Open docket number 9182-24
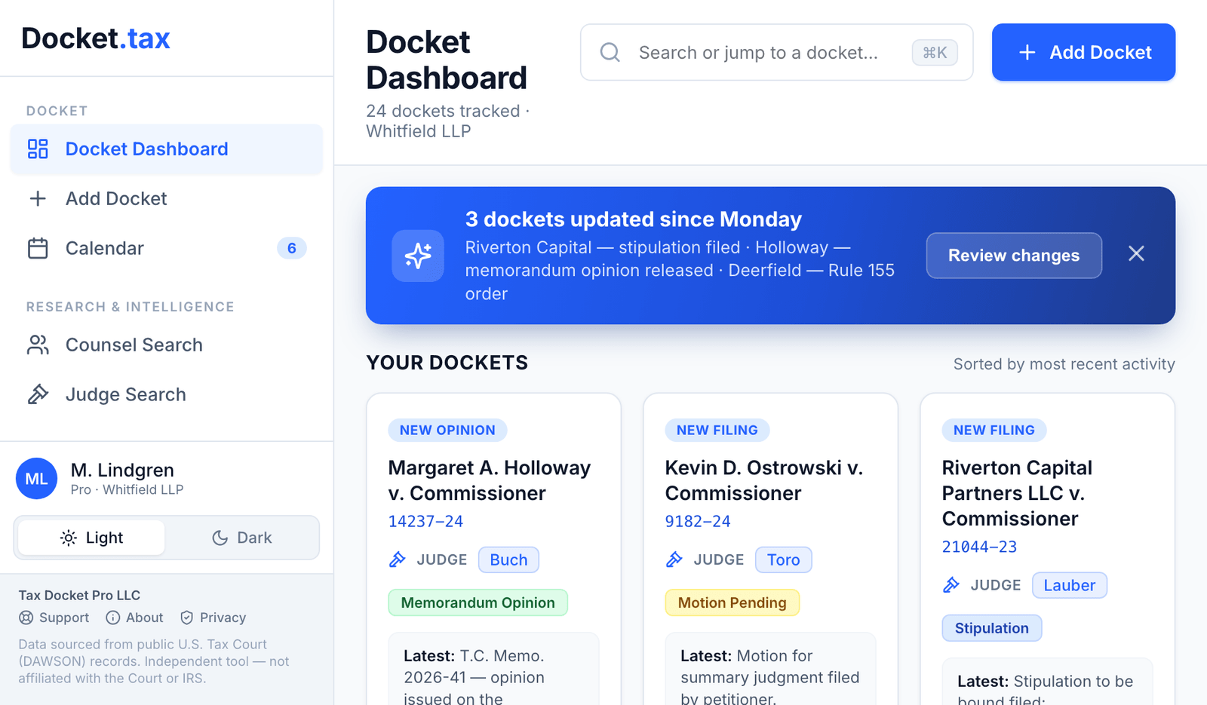Viewport: 1207px width, 705px height. coord(698,522)
